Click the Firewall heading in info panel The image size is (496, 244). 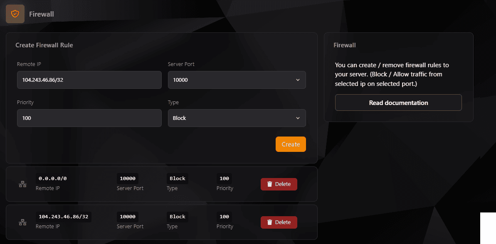click(345, 45)
